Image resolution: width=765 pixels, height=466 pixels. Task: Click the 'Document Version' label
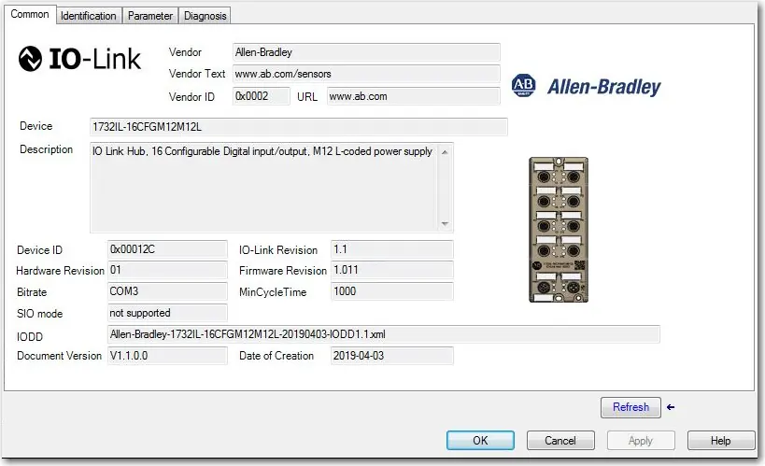pos(59,356)
